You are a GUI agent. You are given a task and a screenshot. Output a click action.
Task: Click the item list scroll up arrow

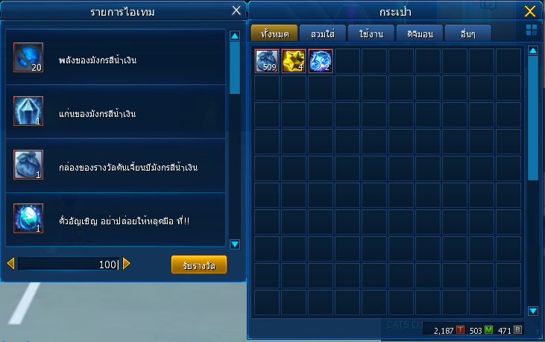[x=235, y=36]
